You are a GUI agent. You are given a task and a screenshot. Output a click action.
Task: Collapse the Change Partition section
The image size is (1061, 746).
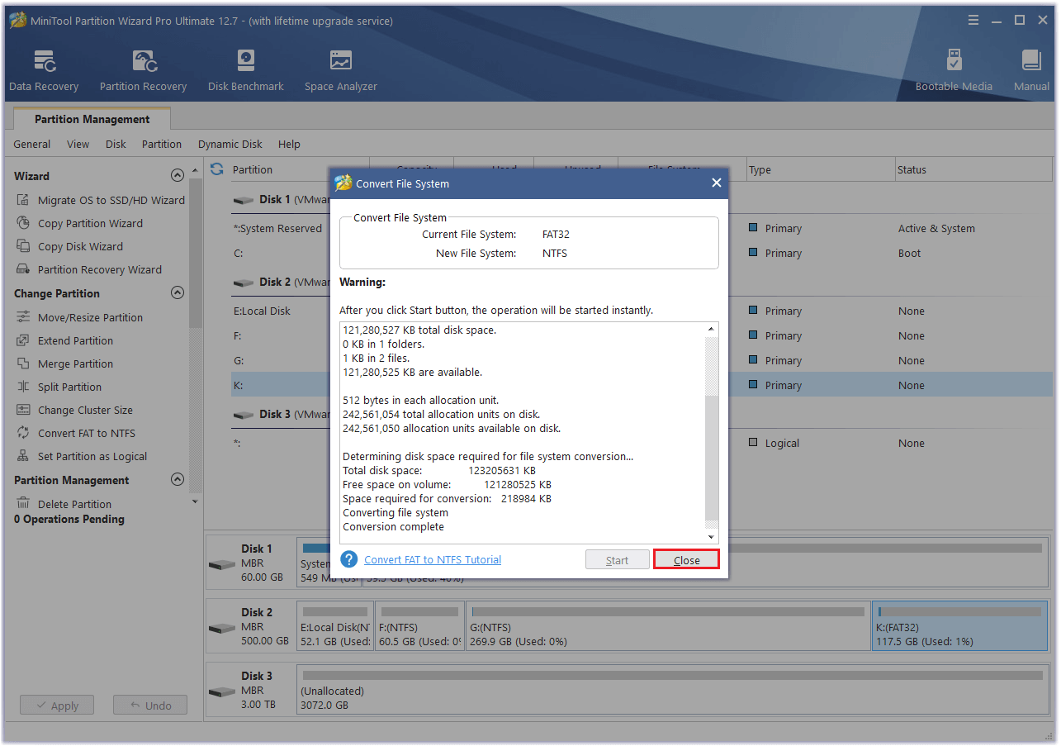coord(177,293)
